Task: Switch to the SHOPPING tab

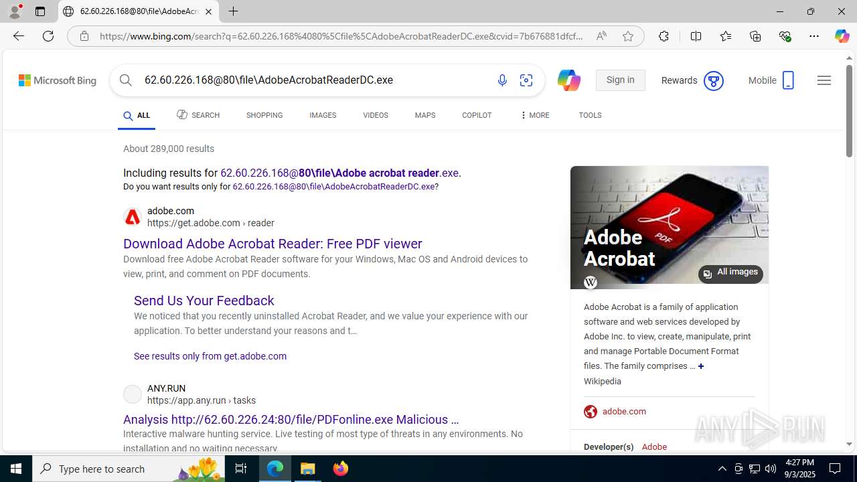Action: pos(264,115)
